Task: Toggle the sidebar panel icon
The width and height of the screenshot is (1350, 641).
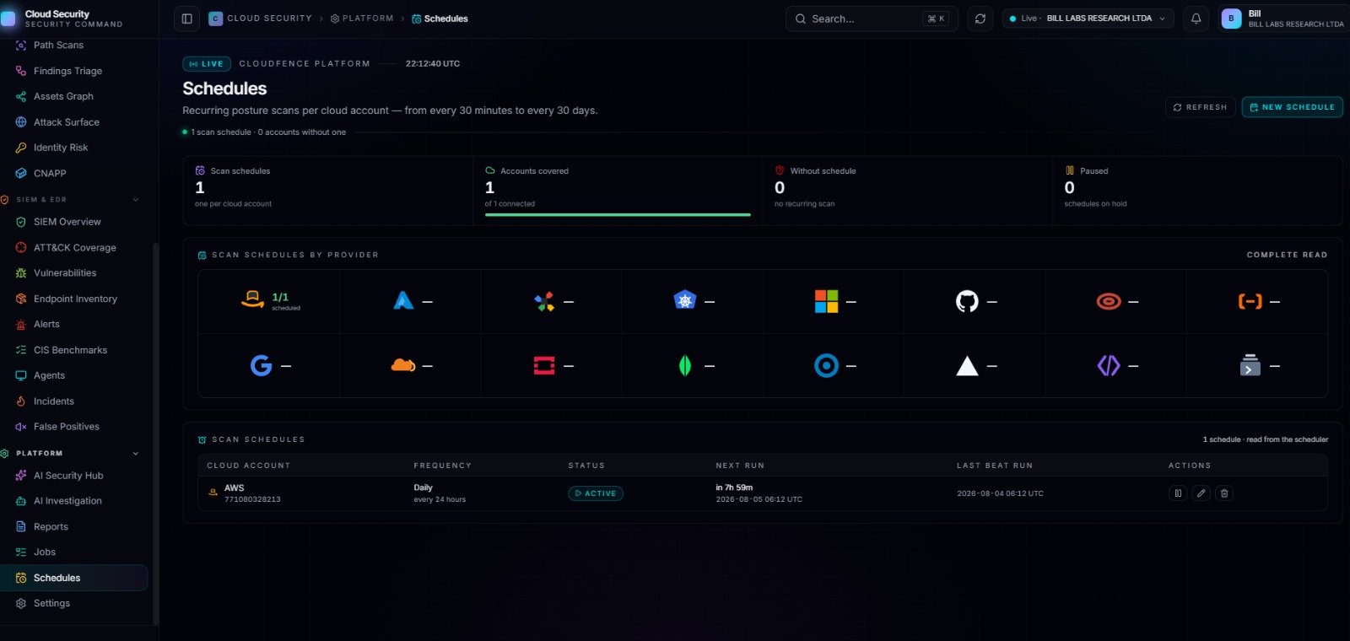Action: tap(186, 19)
